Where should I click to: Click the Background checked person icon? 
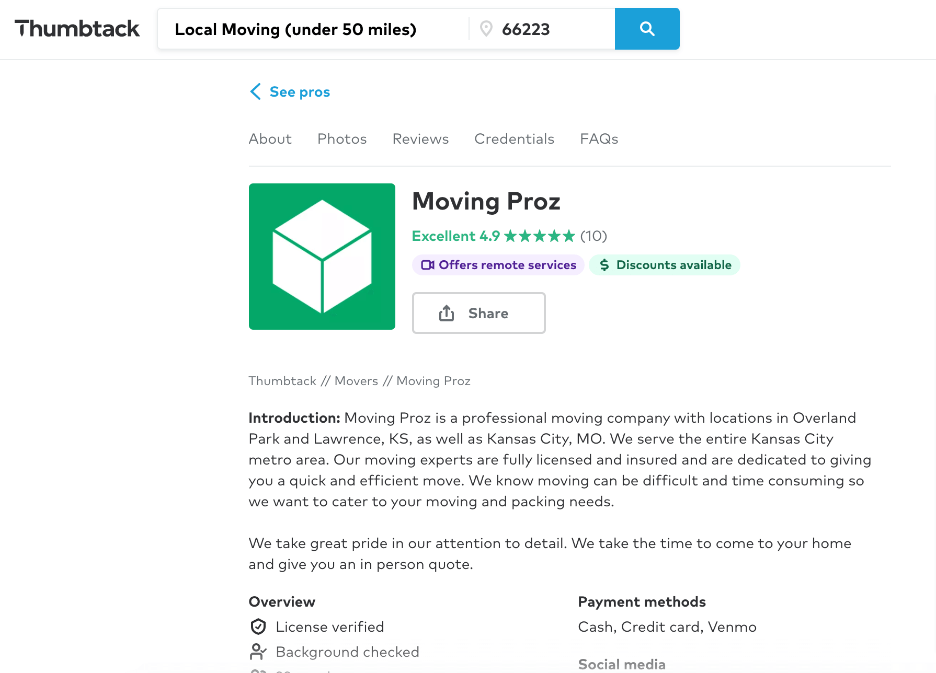(258, 652)
